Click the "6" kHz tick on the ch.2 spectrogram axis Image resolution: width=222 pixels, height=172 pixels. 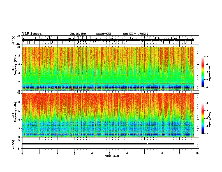pos(19,111)
